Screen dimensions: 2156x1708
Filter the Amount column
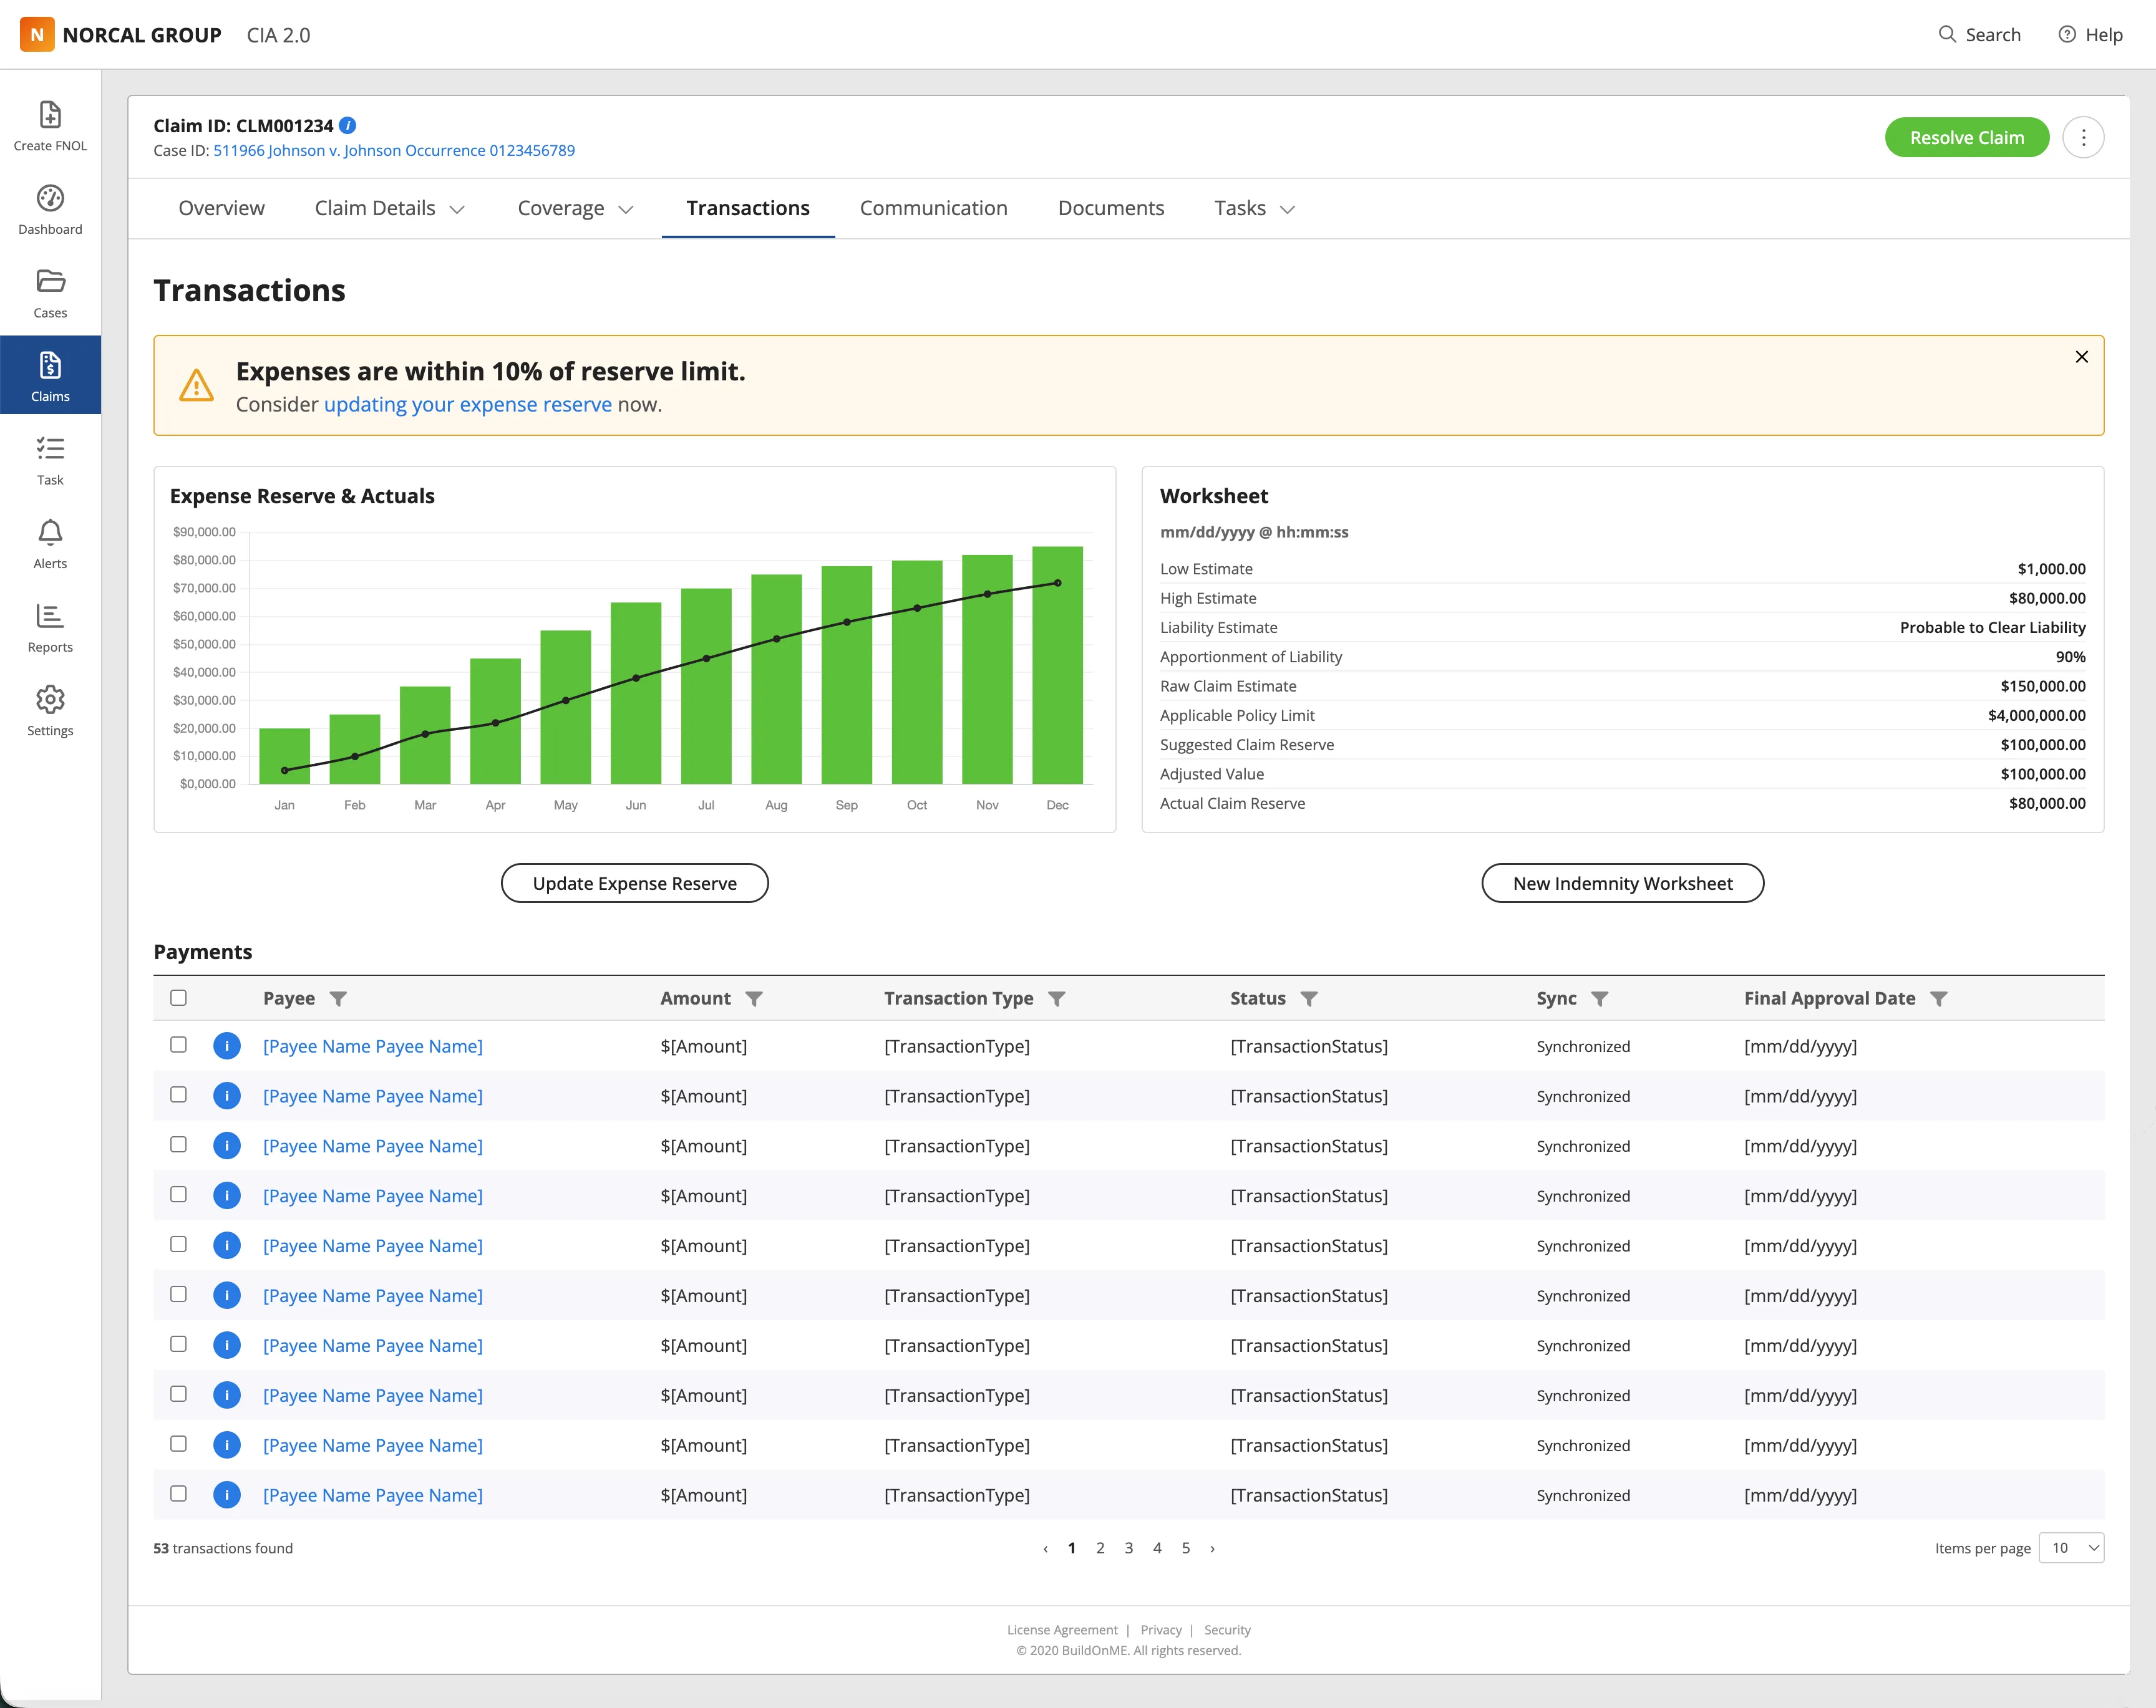point(754,998)
